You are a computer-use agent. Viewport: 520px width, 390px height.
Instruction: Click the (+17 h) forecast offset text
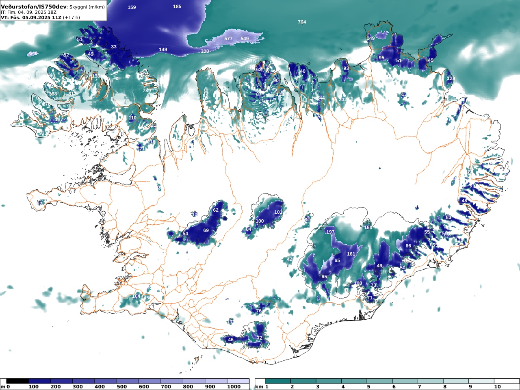[x=71, y=18]
